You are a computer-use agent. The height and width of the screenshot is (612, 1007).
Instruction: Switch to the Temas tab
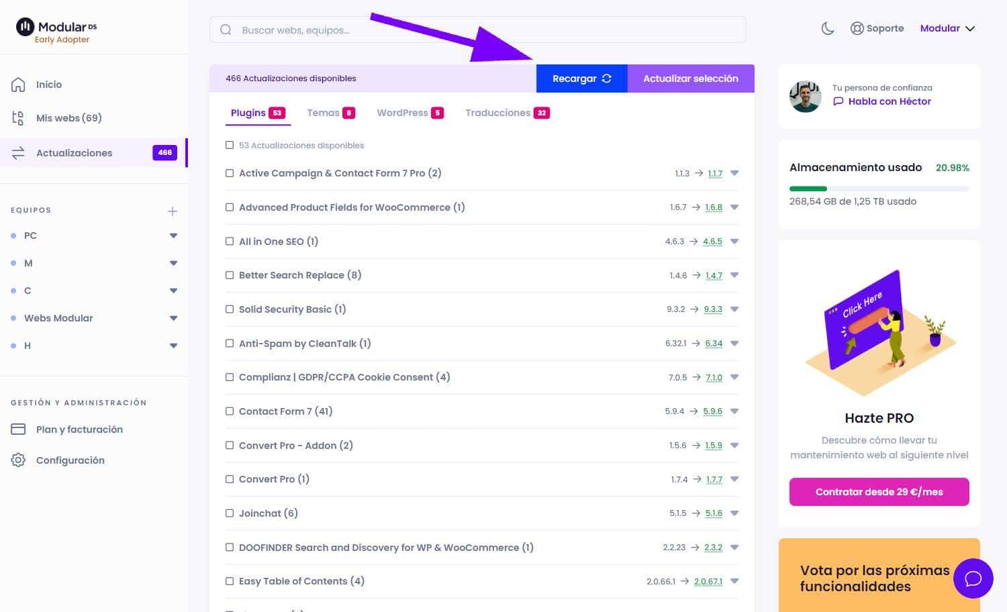pos(331,113)
